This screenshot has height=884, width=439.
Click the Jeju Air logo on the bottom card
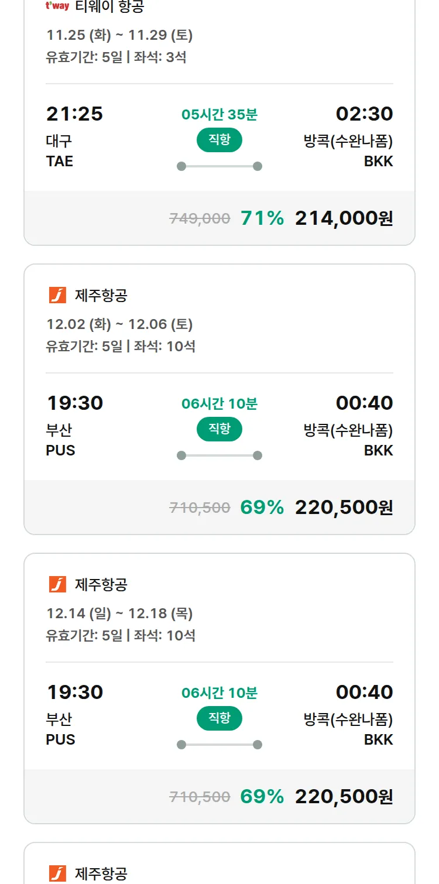click(57, 873)
